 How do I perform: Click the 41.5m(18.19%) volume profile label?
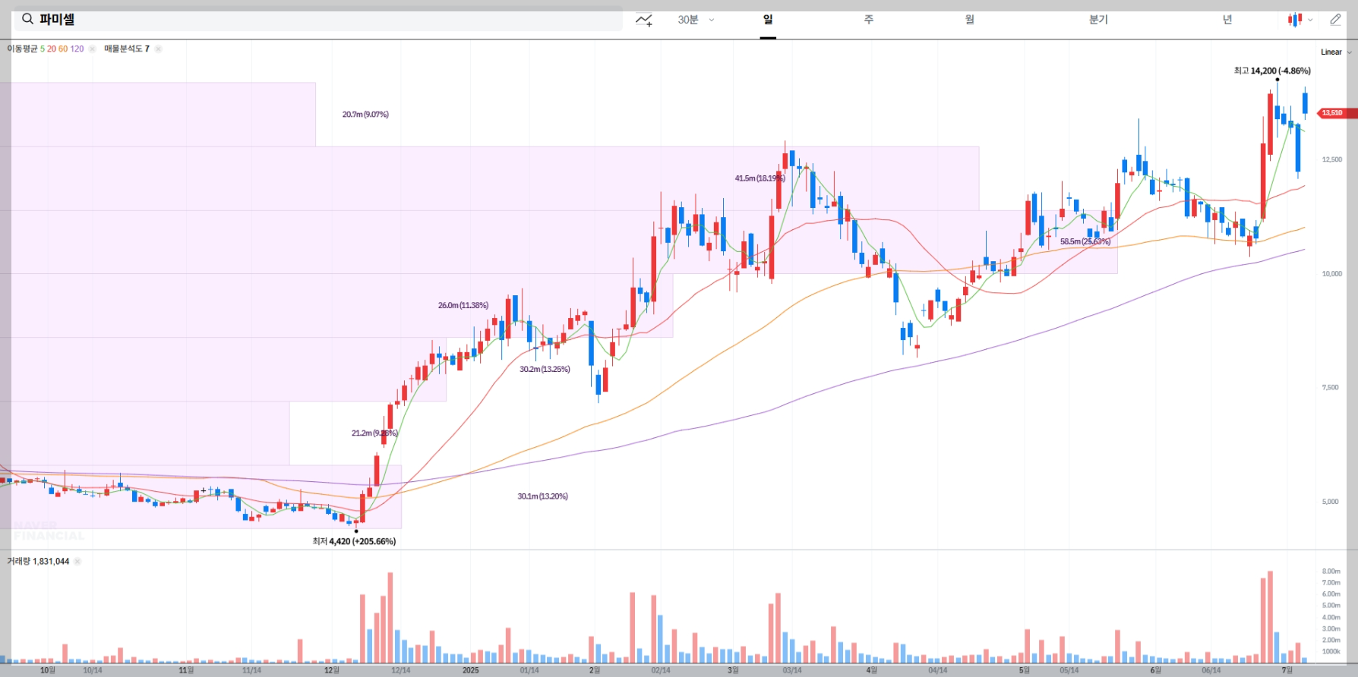click(x=760, y=178)
